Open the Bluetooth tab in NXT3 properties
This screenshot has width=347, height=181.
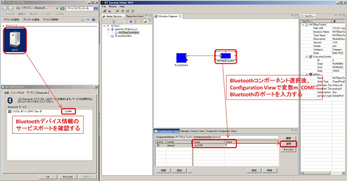click(x=42, y=93)
